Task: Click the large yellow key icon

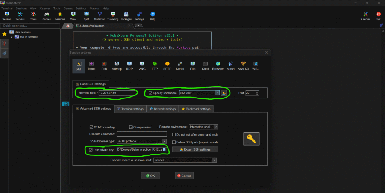Action: [x=251, y=139]
